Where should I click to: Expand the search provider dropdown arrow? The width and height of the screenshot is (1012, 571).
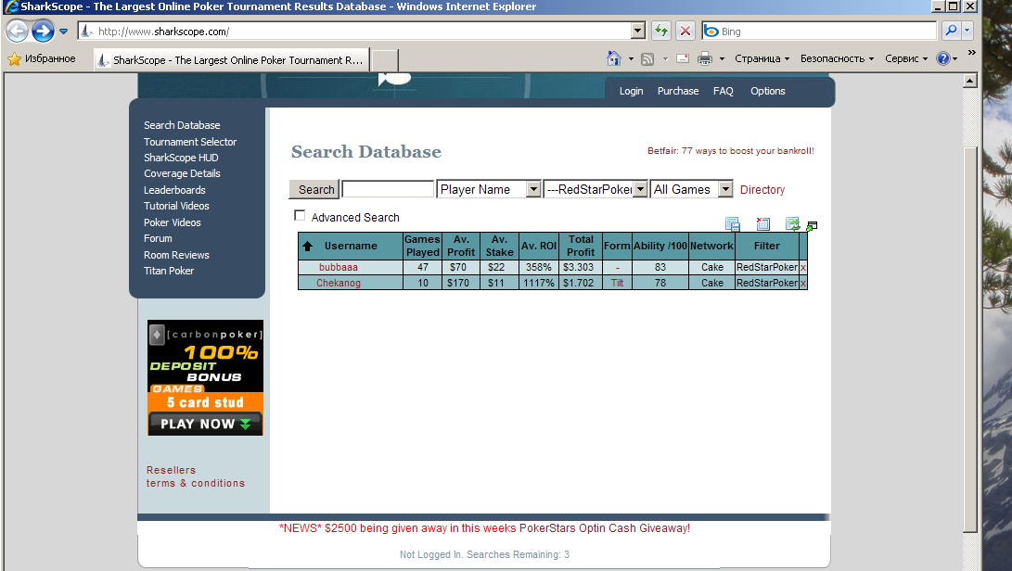[967, 31]
